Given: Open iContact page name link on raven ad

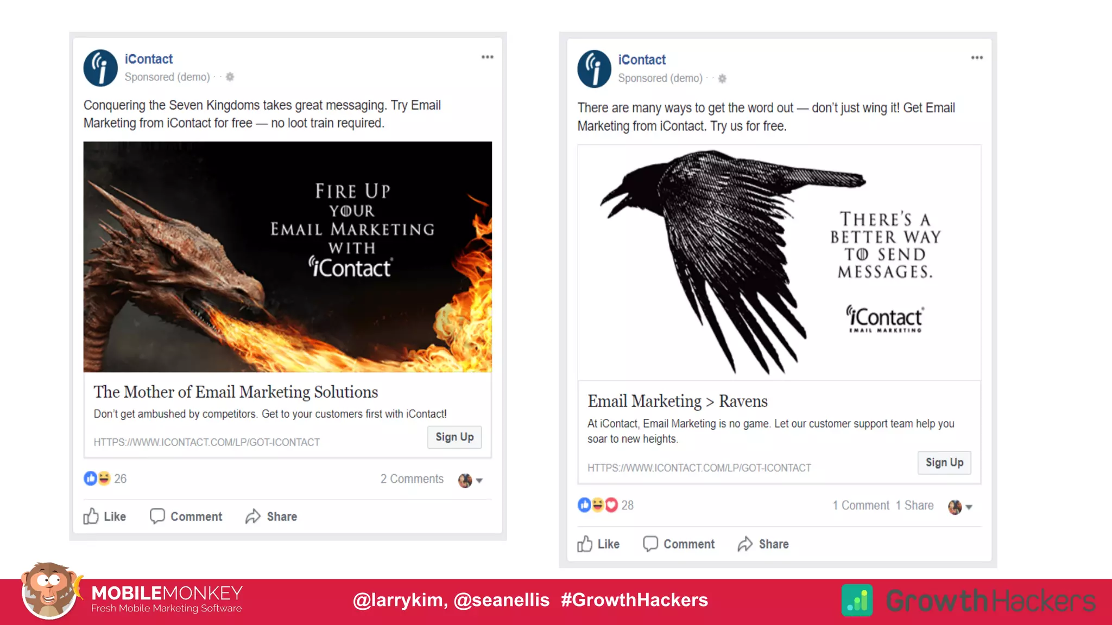Looking at the screenshot, I should [x=641, y=60].
